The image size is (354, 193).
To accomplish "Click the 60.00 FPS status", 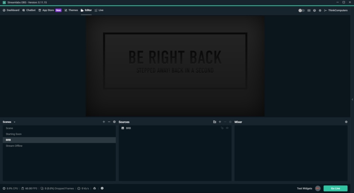I will click(x=29, y=188).
